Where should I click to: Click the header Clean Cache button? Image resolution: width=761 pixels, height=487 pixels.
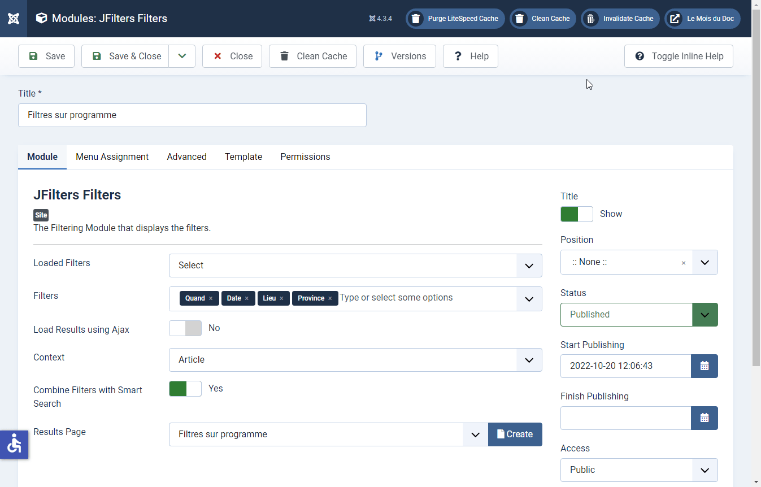click(x=543, y=19)
